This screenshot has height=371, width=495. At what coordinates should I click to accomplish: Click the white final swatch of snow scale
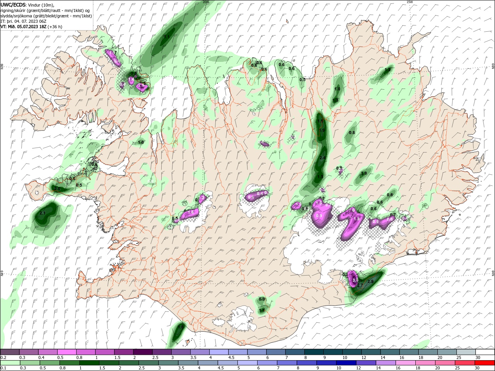(485, 352)
